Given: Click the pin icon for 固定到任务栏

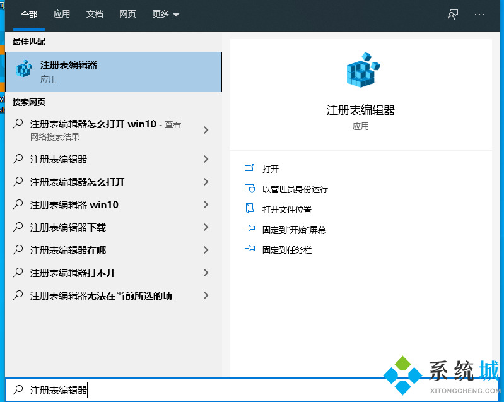Looking at the screenshot, I should pyautogui.click(x=250, y=250).
